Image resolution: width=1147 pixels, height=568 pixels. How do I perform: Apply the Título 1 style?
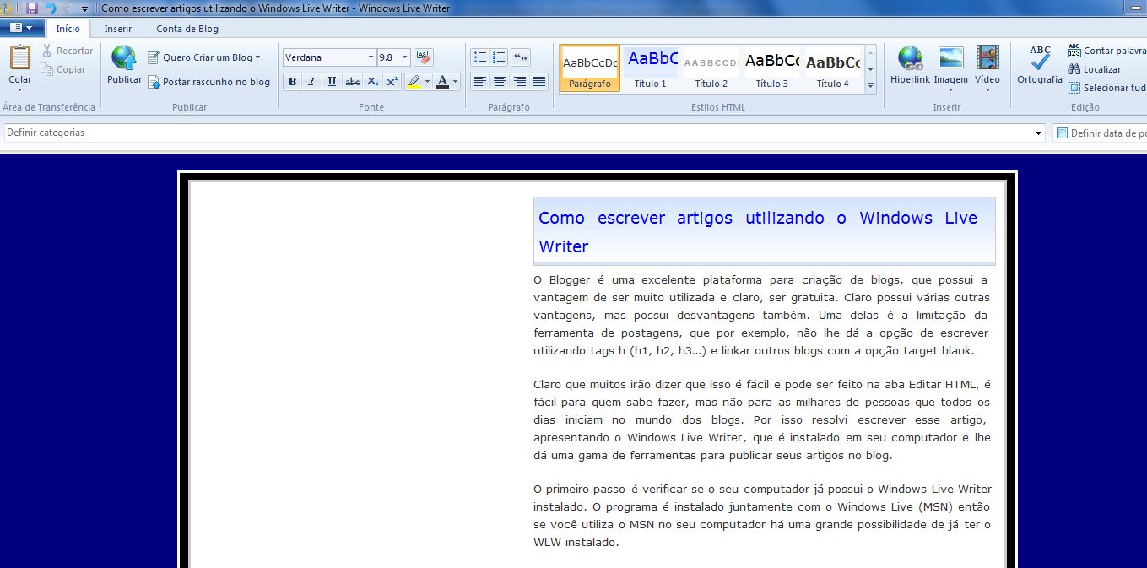pyautogui.click(x=651, y=68)
